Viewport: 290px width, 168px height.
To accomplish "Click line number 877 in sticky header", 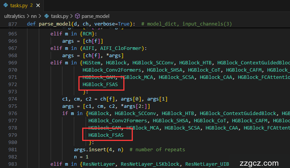I will click(x=13, y=24).
